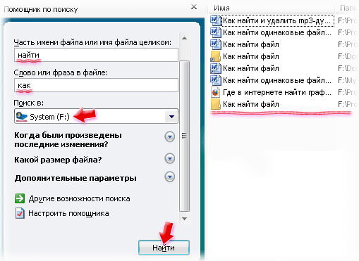Viewport: 359px width, 261px height.
Task: Click the file name field containing 'найти'
Action: (96, 55)
